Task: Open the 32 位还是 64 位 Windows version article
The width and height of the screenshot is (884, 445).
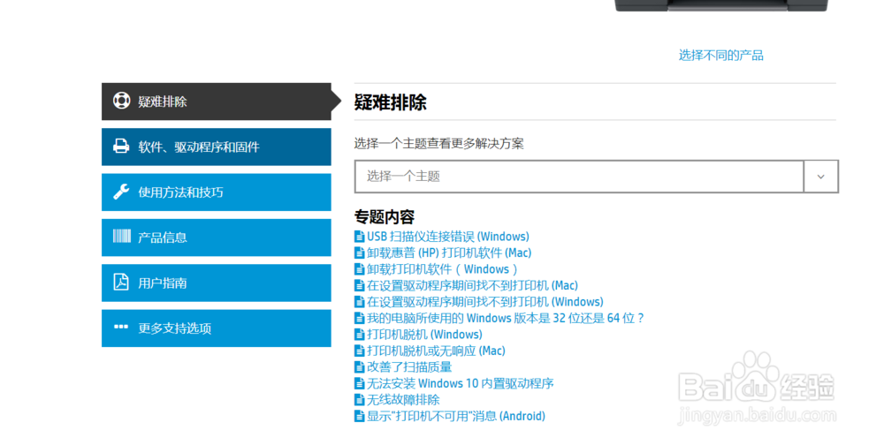Action: click(x=505, y=318)
